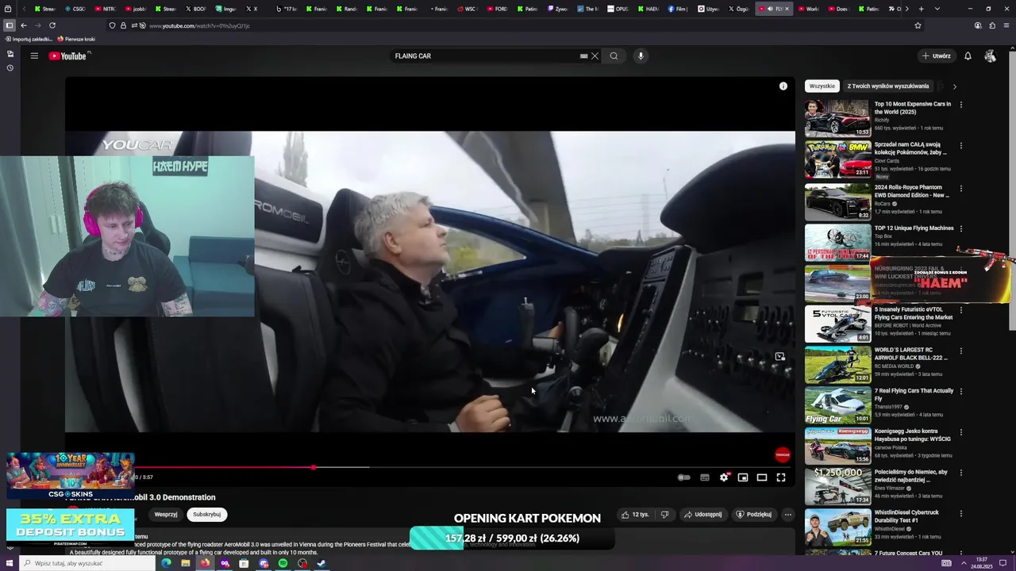
Task: Open the YouTube hamburger guide menu
Action: (x=34, y=56)
